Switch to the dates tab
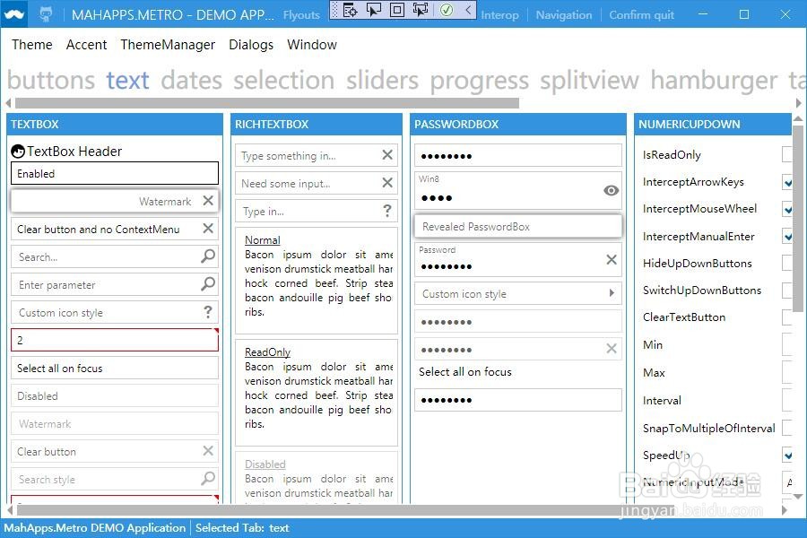 tap(192, 81)
